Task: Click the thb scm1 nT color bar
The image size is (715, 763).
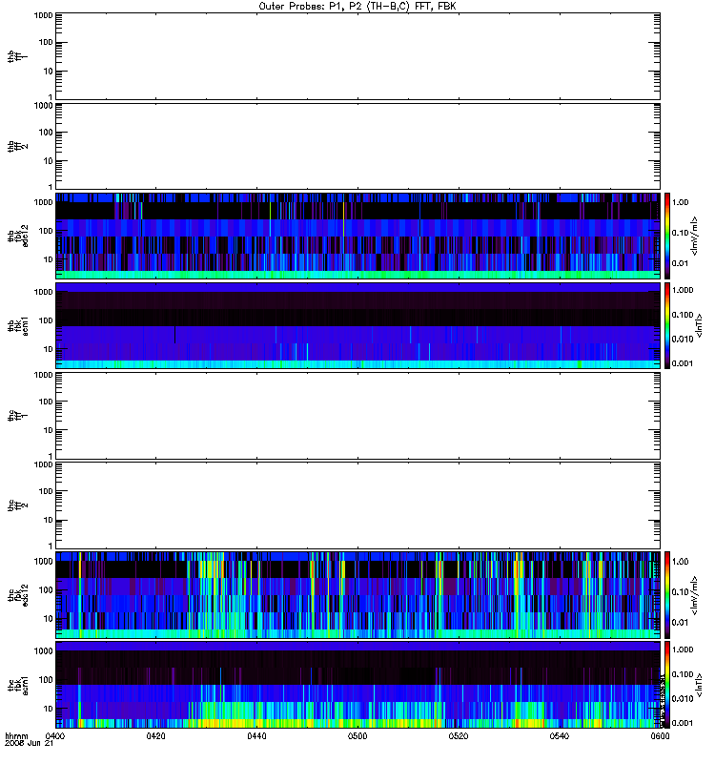Action: click(668, 324)
